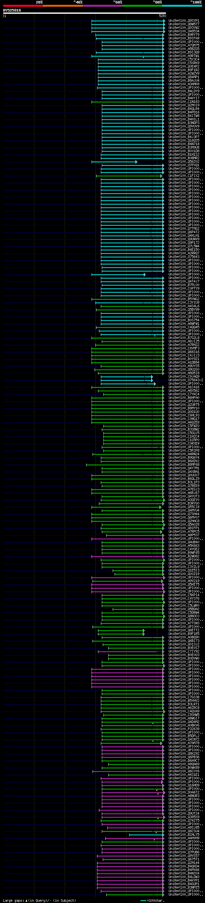Select label UniRef100_B4KYI7

pos(184,98)
